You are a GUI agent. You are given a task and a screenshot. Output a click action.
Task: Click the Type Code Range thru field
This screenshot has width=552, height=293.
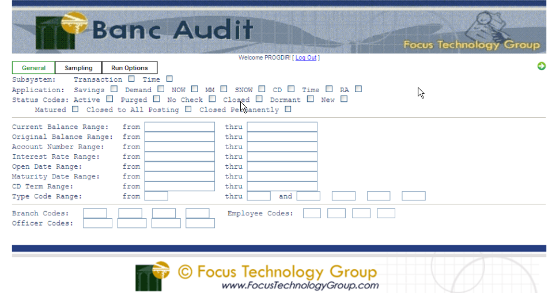click(259, 196)
